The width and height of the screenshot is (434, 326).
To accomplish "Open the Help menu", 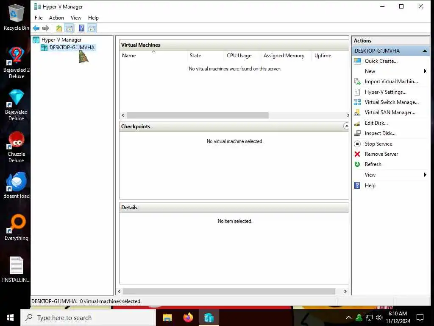I will tap(93, 18).
